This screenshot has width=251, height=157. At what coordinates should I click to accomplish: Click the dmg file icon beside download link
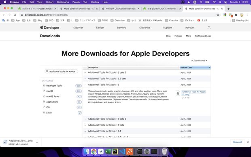[x=178, y=93]
